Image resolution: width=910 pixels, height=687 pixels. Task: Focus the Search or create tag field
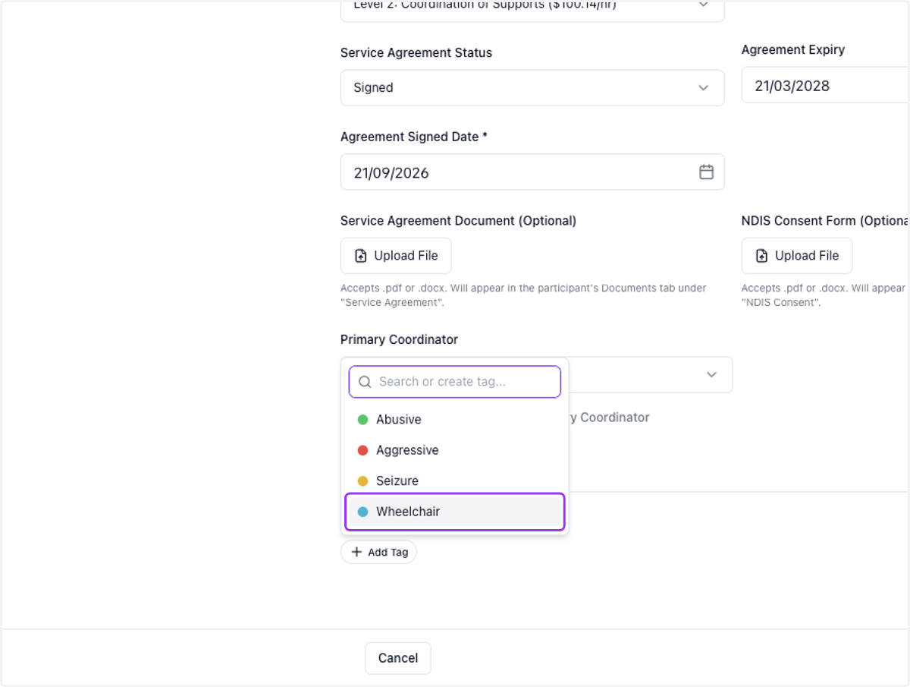455,382
